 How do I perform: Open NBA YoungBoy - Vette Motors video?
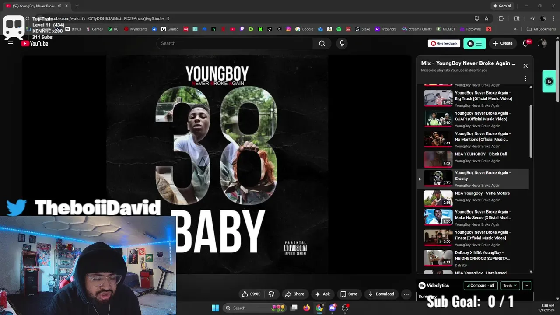click(x=472, y=198)
